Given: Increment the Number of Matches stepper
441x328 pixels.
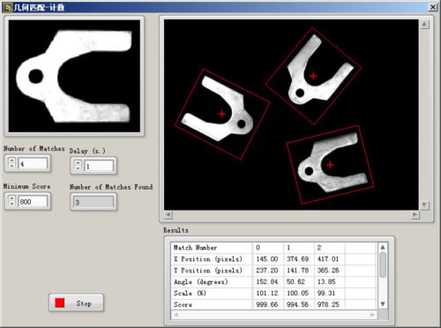Looking at the screenshot, I should click(11, 160).
